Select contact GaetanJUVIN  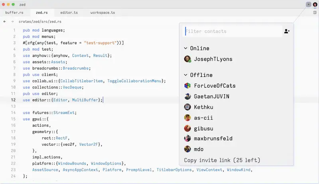(211, 96)
